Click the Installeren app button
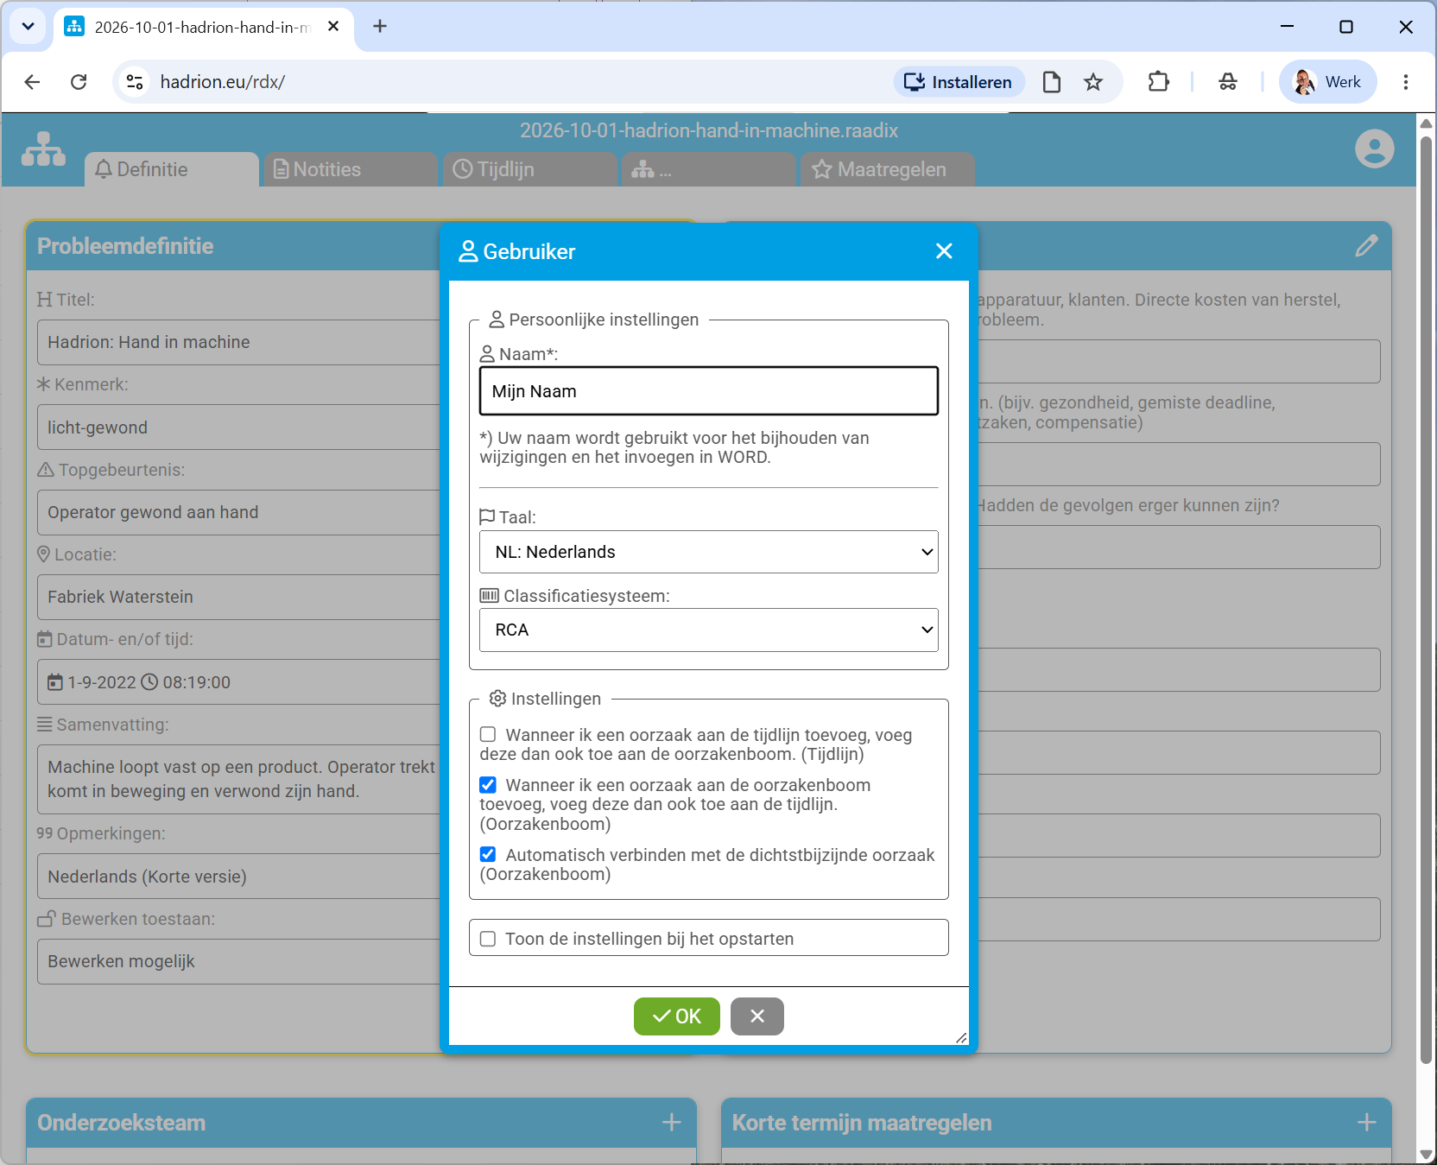1437x1165 pixels. (x=959, y=82)
